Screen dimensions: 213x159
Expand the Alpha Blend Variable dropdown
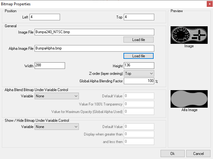click(57, 96)
